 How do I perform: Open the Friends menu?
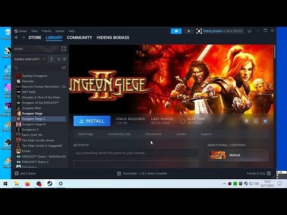[47, 31]
